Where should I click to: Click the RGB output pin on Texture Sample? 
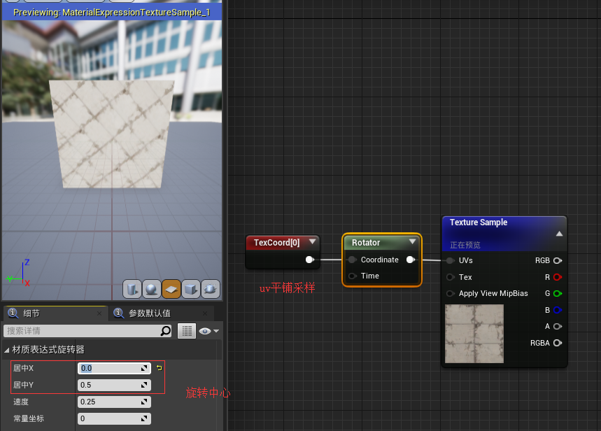tap(558, 260)
